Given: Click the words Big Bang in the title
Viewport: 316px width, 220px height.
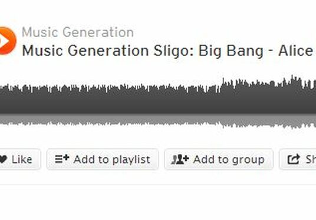Looking at the screenshot, I should [231, 51].
